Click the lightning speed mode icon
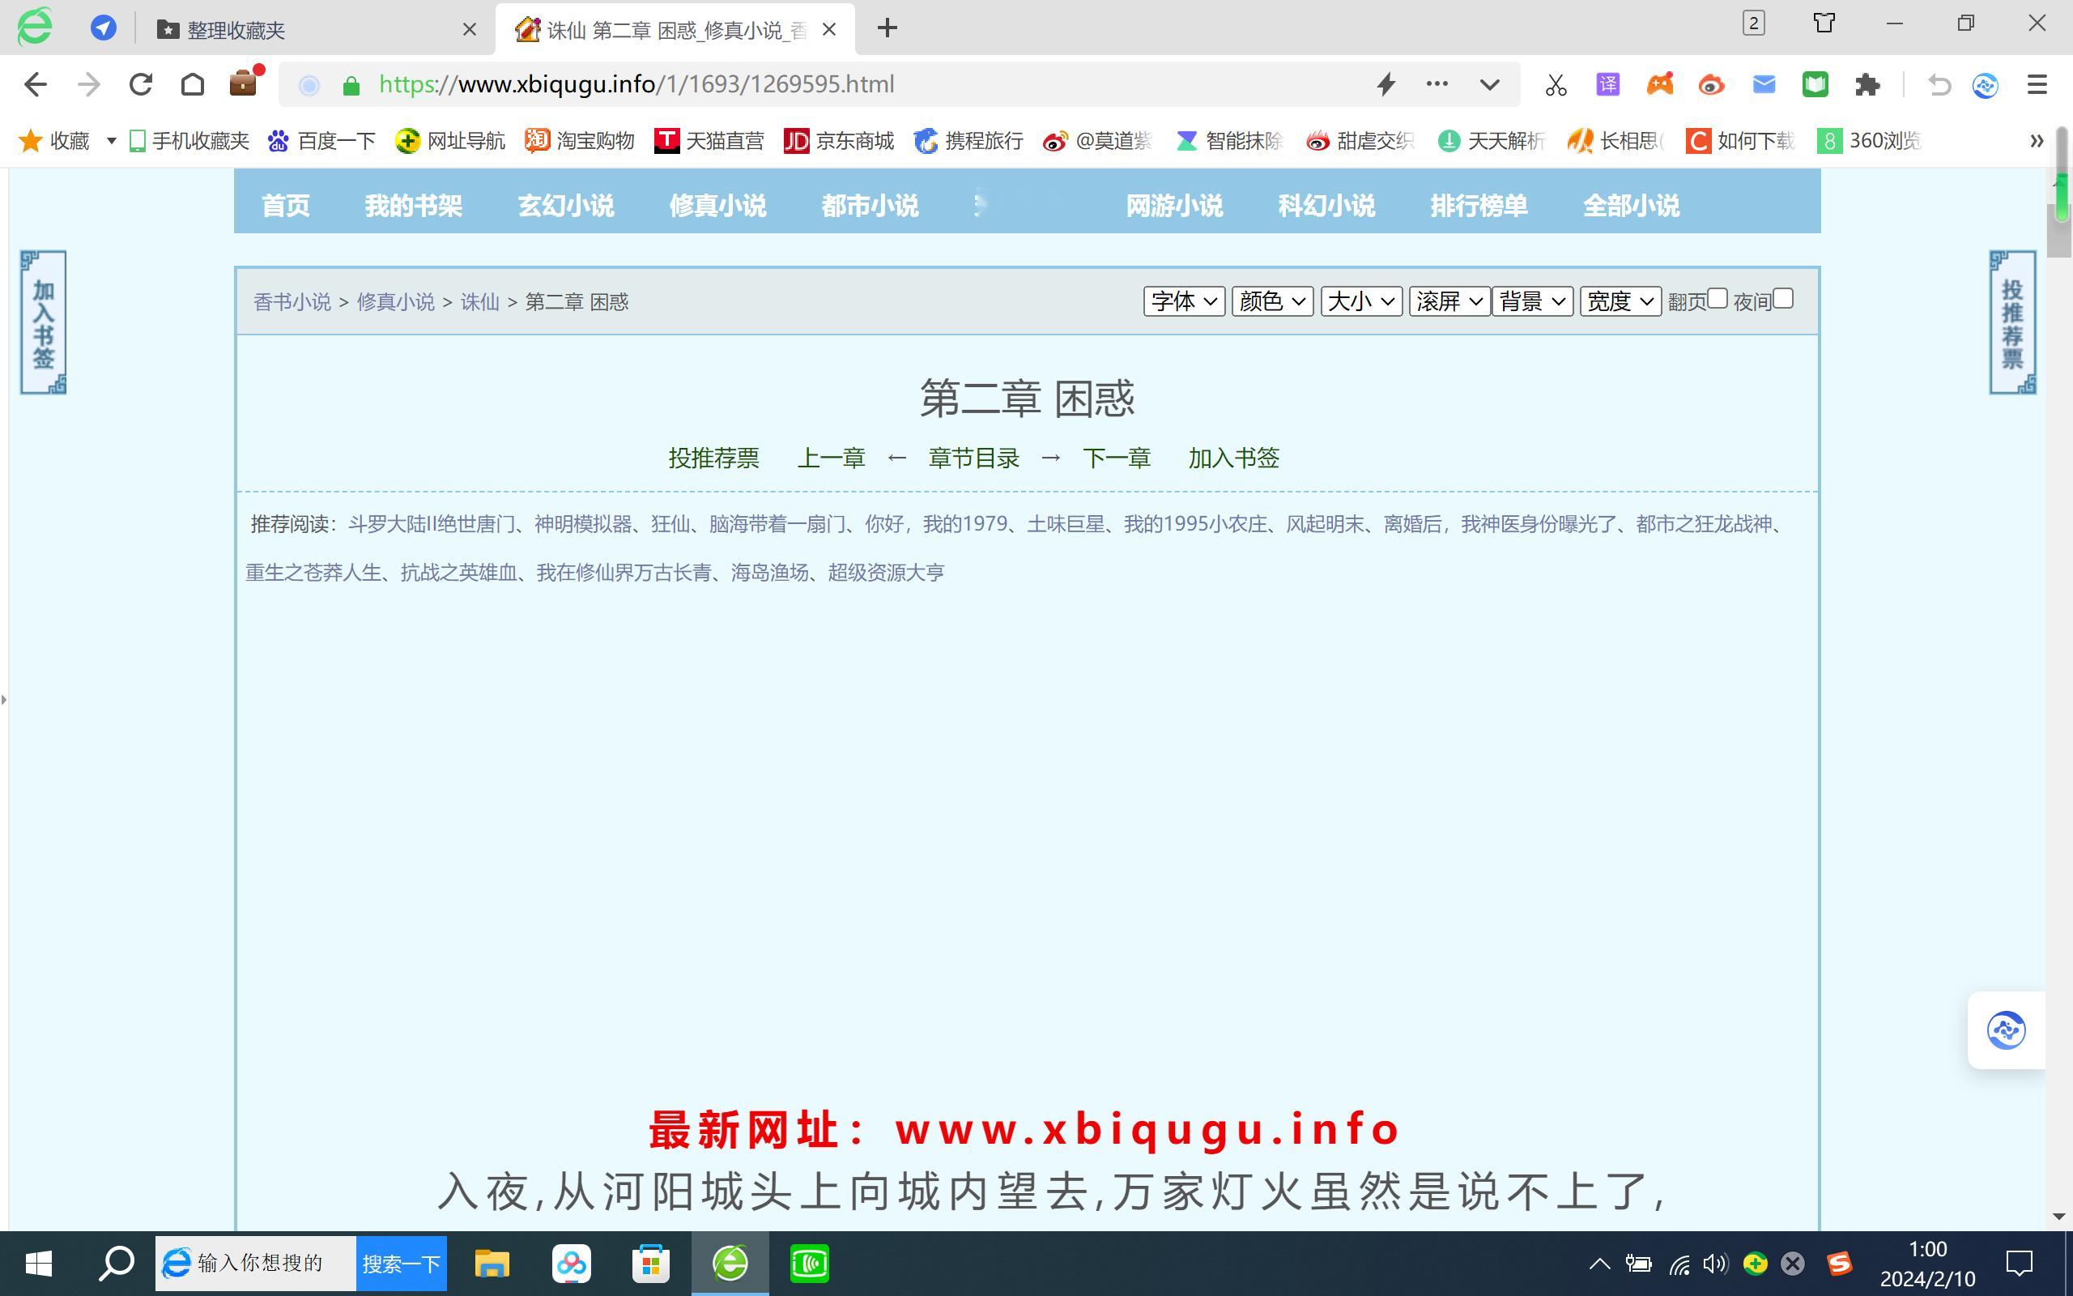Screen dimensions: 2073x1296 pyautogui.click(x=1386, y=84)
